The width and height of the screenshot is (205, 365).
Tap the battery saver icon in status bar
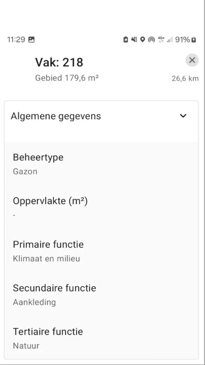[125, 40]
